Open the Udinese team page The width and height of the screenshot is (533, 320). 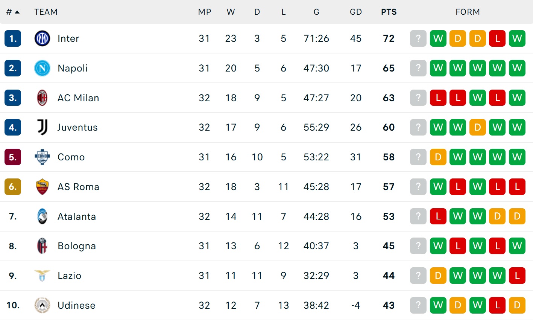(x=76, y=305)
